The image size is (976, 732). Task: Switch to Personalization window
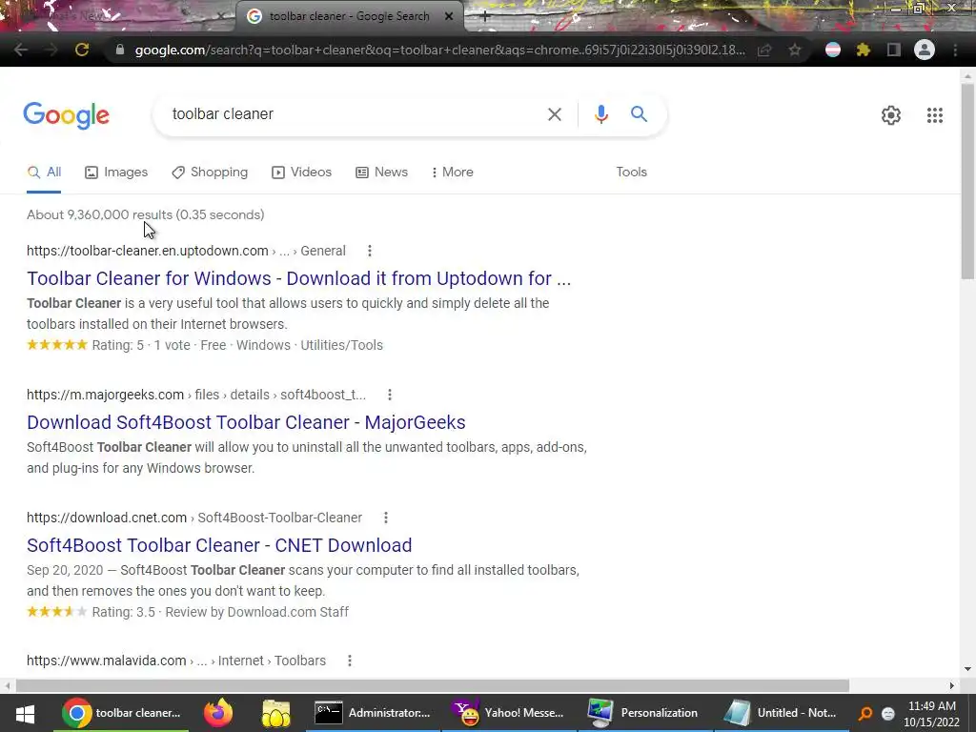(x=645, y=713)
